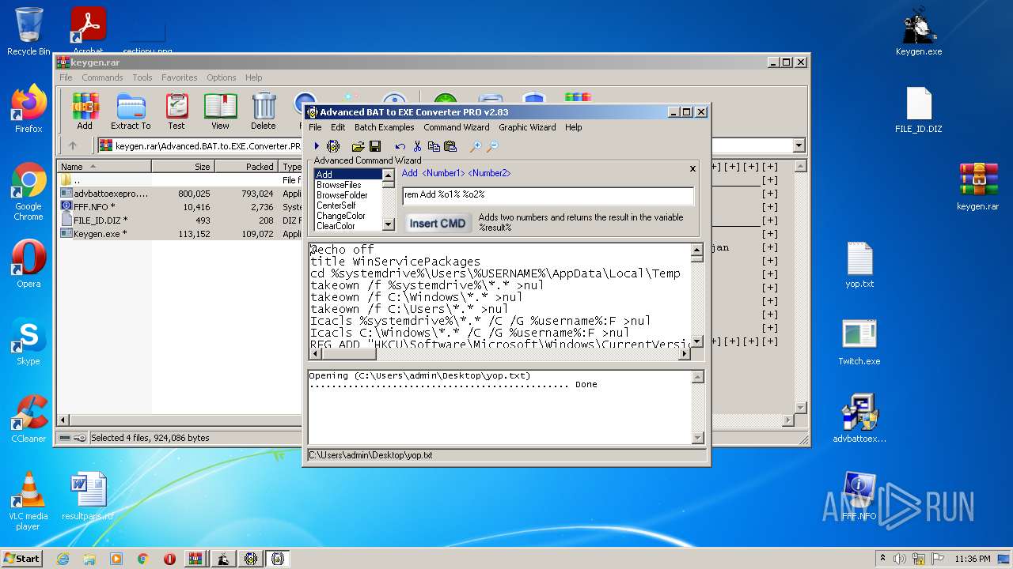The height and width of the screenshot is (569, 1013).
Task: Run the batch script with play arrow
Action: point(317,146)
